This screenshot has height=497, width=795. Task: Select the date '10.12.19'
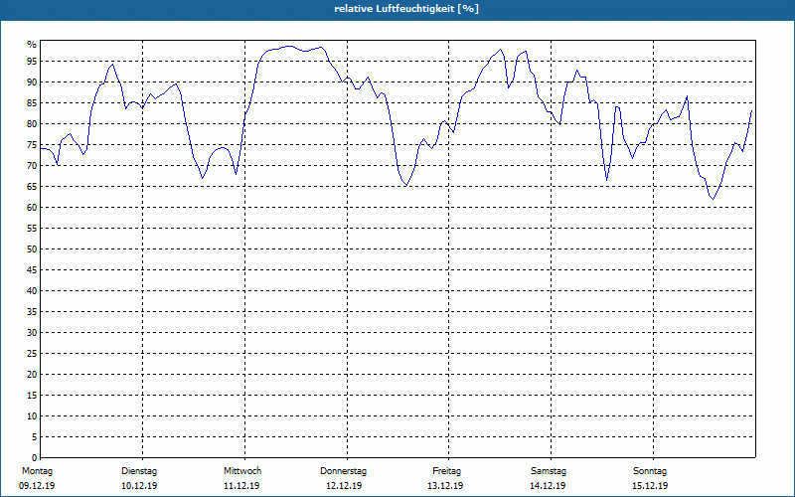139,486
